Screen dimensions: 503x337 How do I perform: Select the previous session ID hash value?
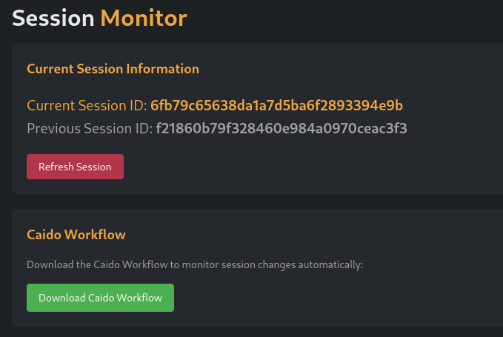(281, 129)
